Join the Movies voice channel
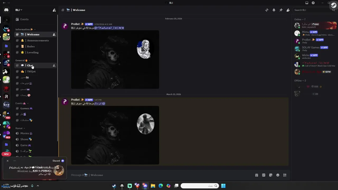Viewport: 338px width, 190px height. pyautogui.click(x=36, y=133)
